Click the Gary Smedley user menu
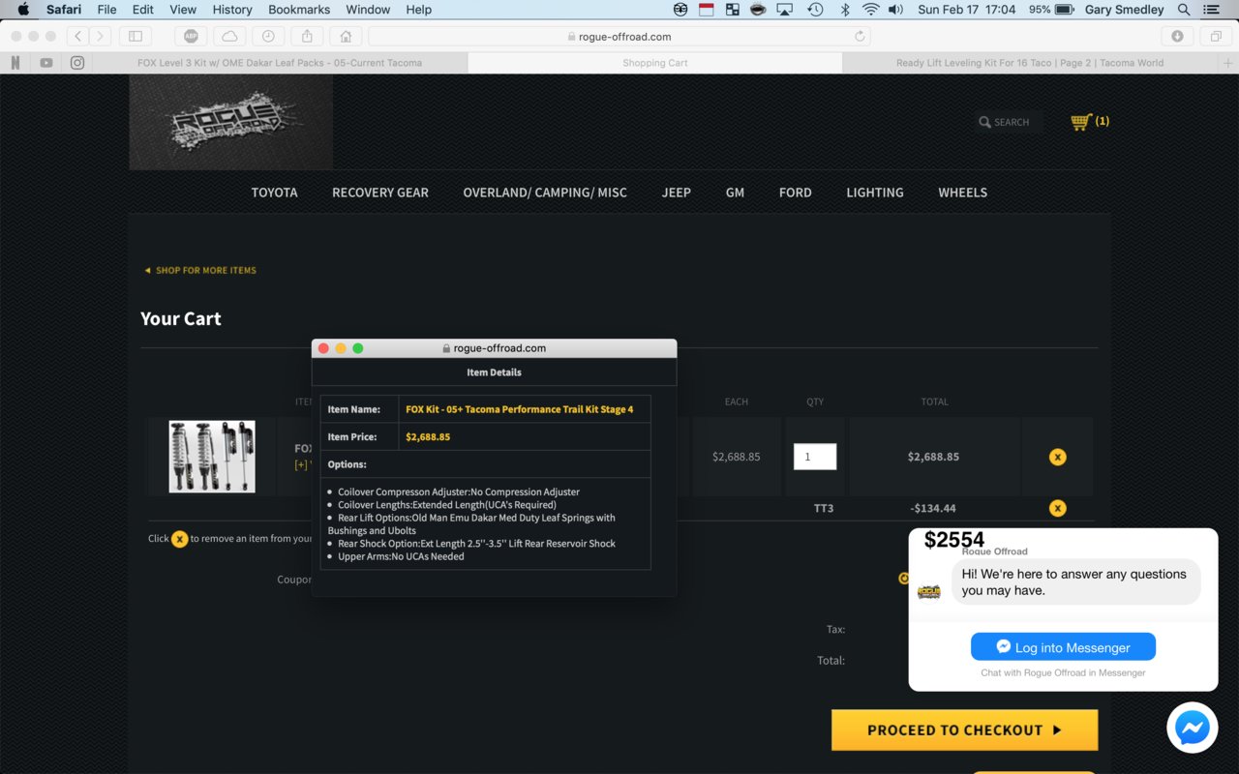Image resolution: width=1239 pixels, height=774 pixels. point(1124,10)
